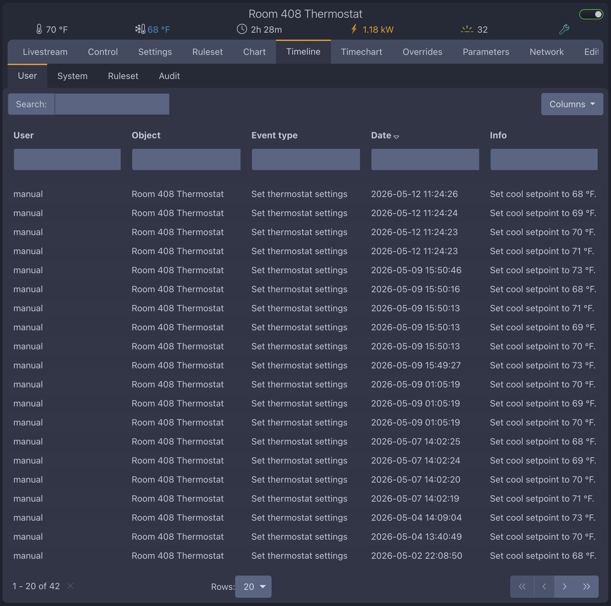Click the Info column header
This screenshot has height=606, width=611.
(x=498, y=135)
